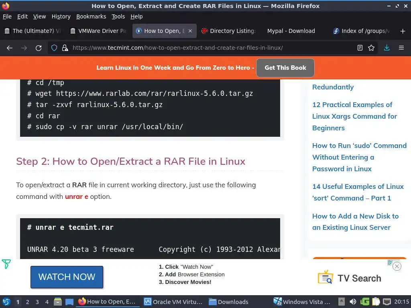Click the '# tar -zxvf rarlinux' line
The image size is (411, 308).
[95, 105]
